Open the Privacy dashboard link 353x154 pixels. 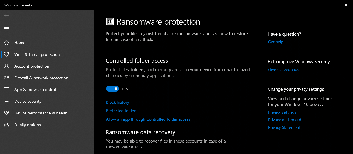pyautogui.click(x=285, y=120)
